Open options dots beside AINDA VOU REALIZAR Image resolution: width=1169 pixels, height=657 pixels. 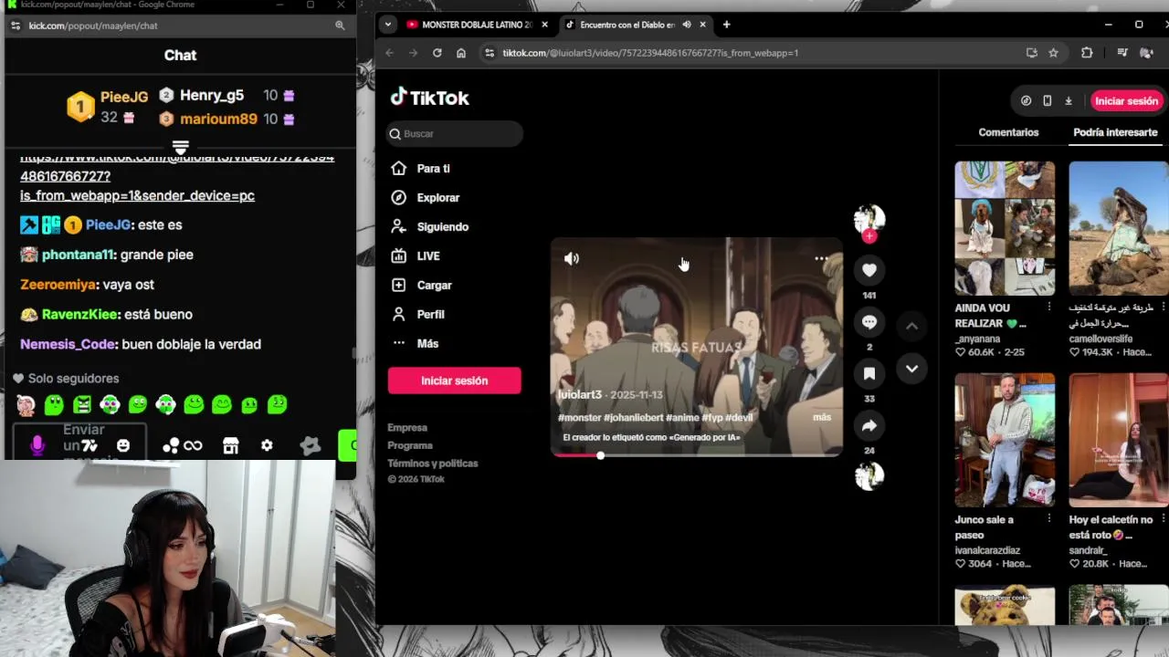click(1049, 308)
